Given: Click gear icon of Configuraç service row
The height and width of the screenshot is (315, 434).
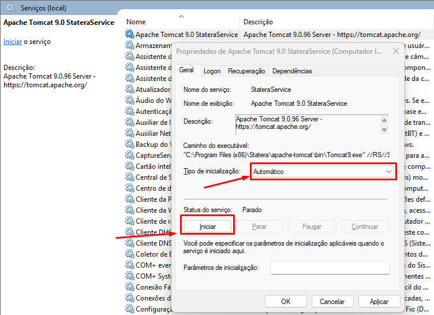Looking at the screenshot, I should click(x=129, y=309).
